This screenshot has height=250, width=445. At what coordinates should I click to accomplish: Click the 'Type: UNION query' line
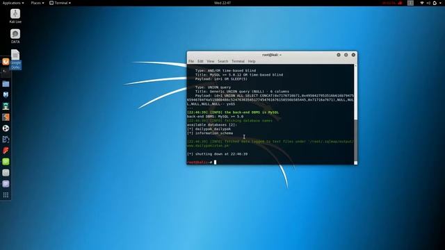click(x=213, y=87)
